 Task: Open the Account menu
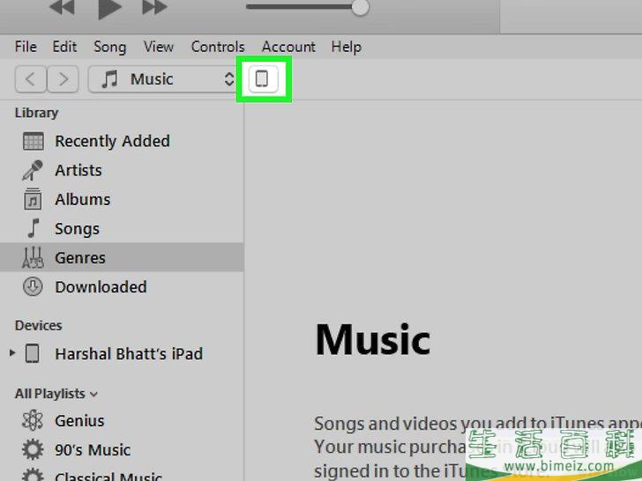point(288,47)
